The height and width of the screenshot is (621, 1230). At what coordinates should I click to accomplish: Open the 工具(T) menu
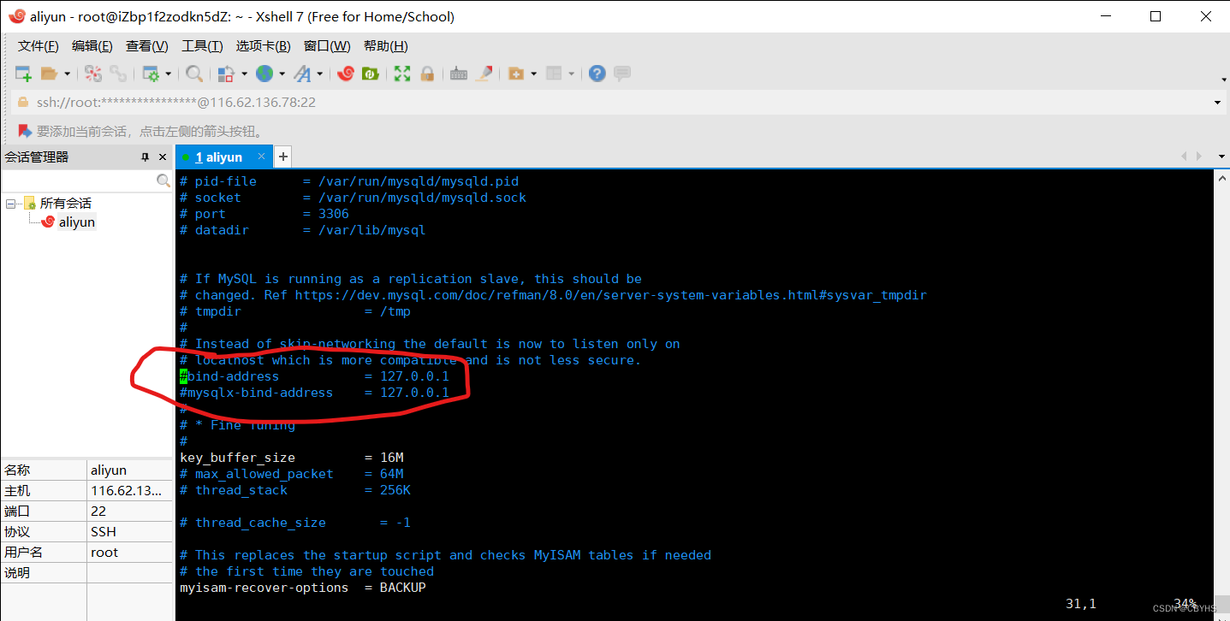pos(202,45)
